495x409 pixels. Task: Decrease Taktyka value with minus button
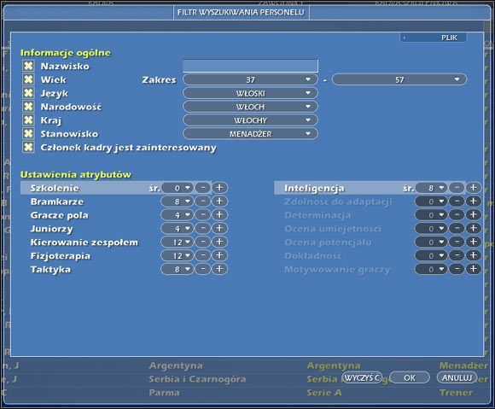tap(202, 270)
